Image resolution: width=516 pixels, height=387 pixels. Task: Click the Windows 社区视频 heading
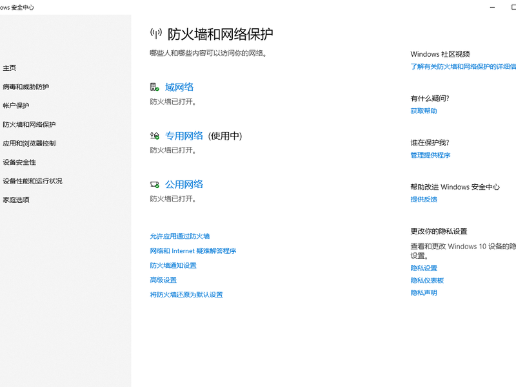[x=440, y=54]
